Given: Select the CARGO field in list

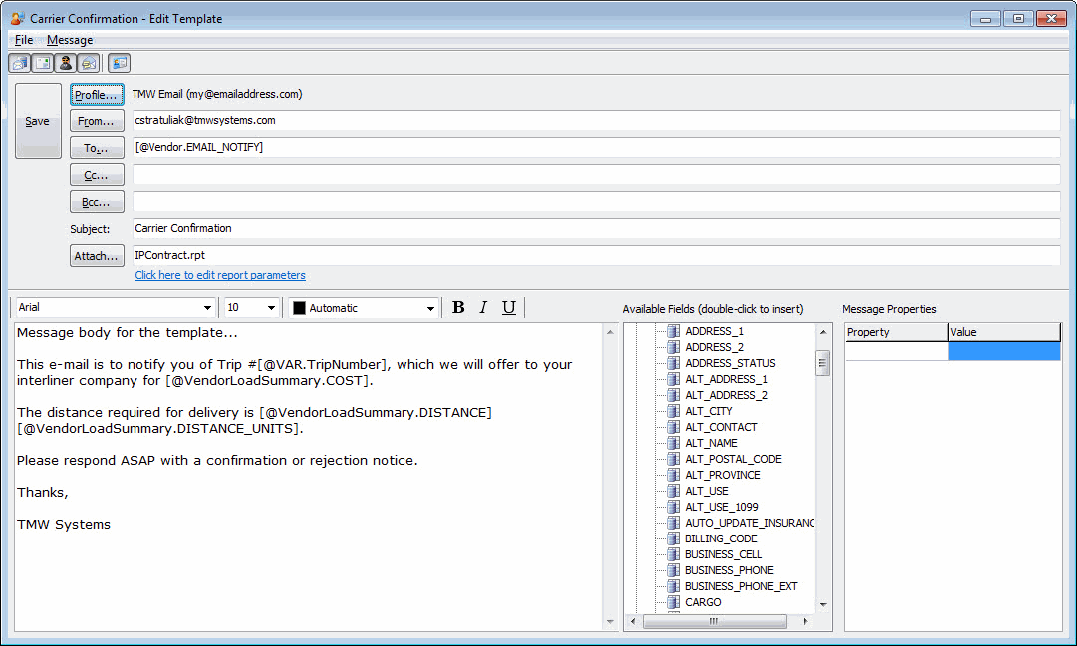Looking at the screenshot, I should pos(703,602).
